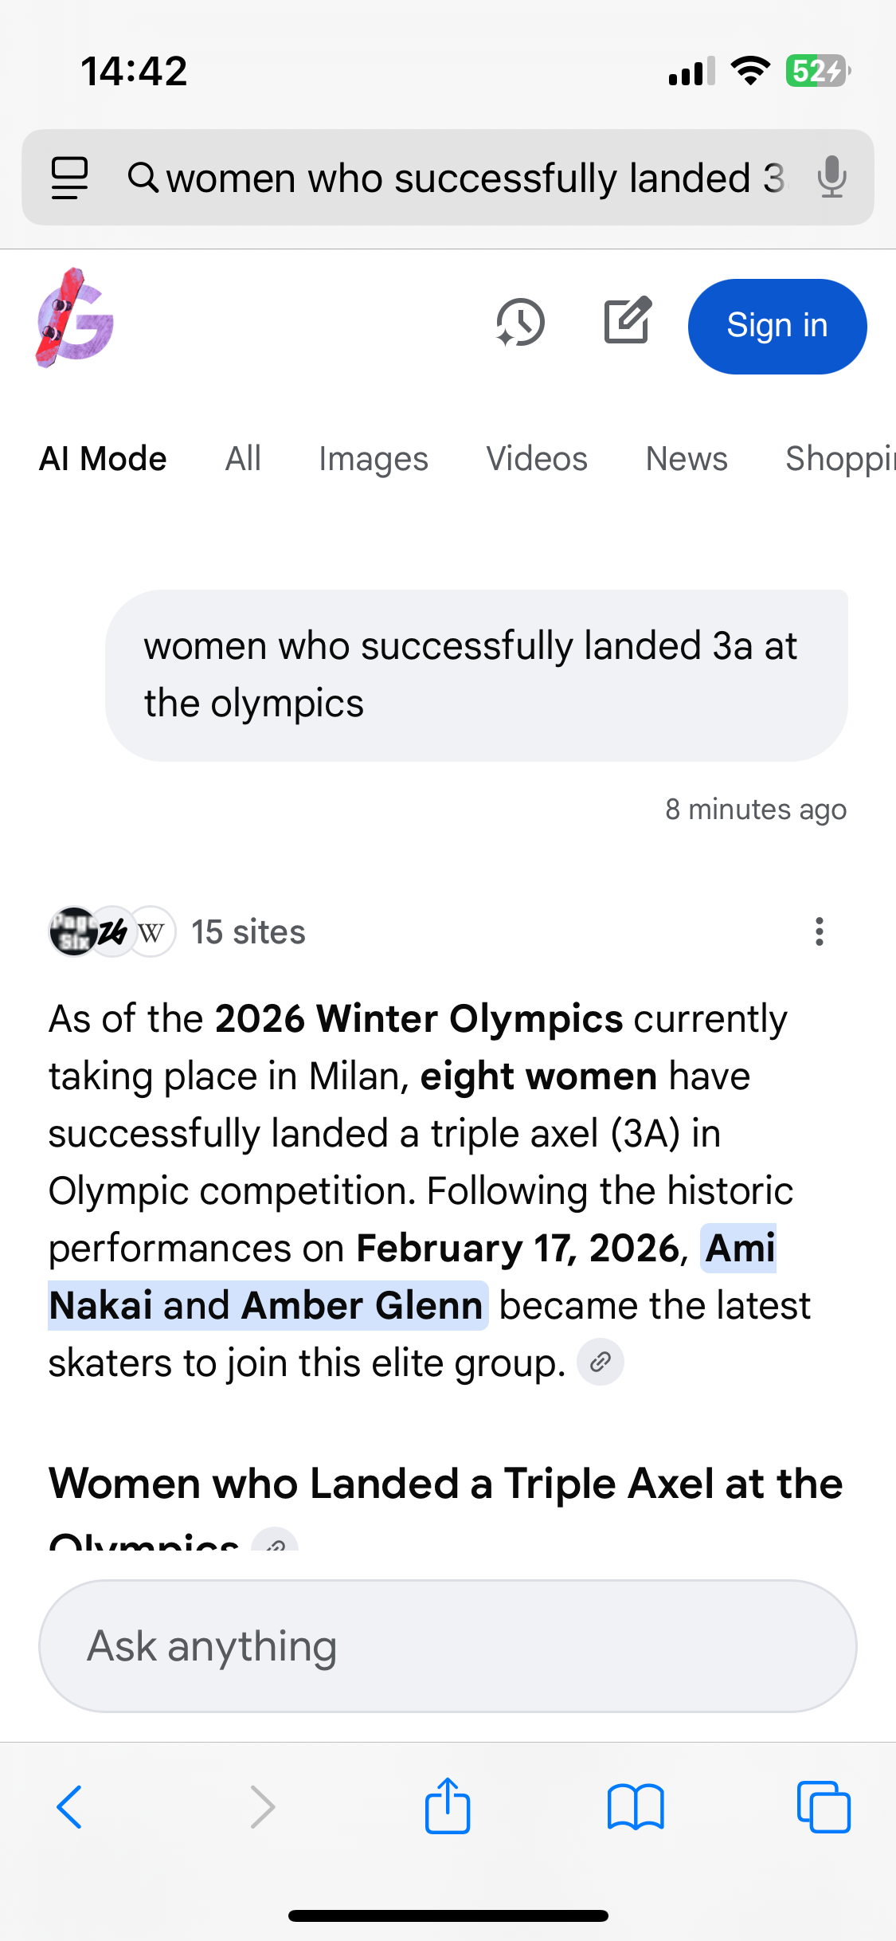Open AI Mode history clock icon
The image size is (896, 1941).
[x=520, y=323]
